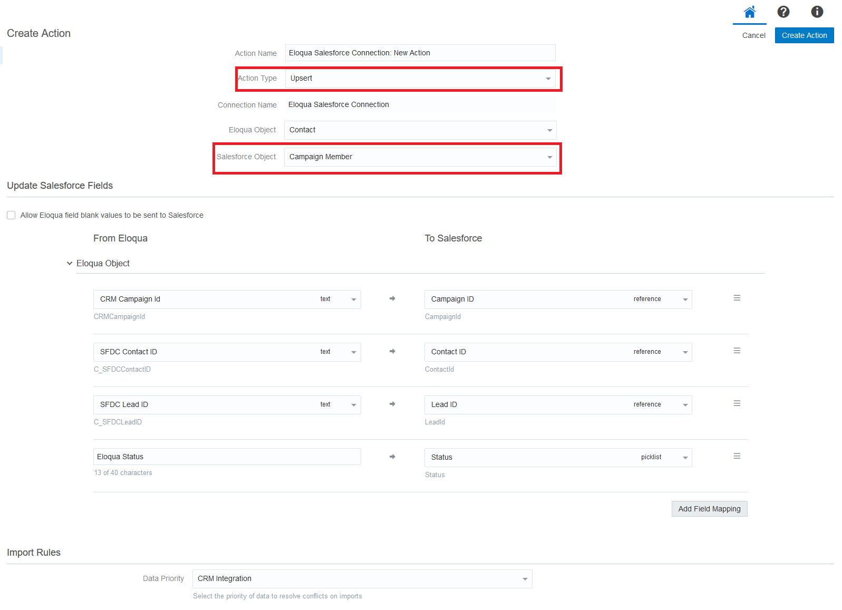Click the Create Action button
Image resolution: width=842 pixels, height=610 pixels.
[x=804, y=35]
